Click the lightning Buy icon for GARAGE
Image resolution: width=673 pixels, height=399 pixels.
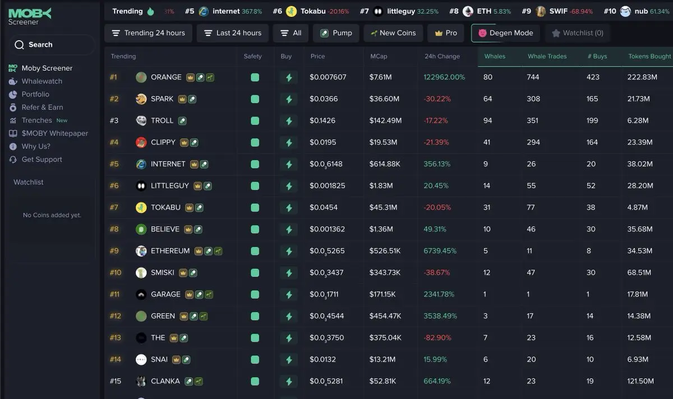pos(289,294)
